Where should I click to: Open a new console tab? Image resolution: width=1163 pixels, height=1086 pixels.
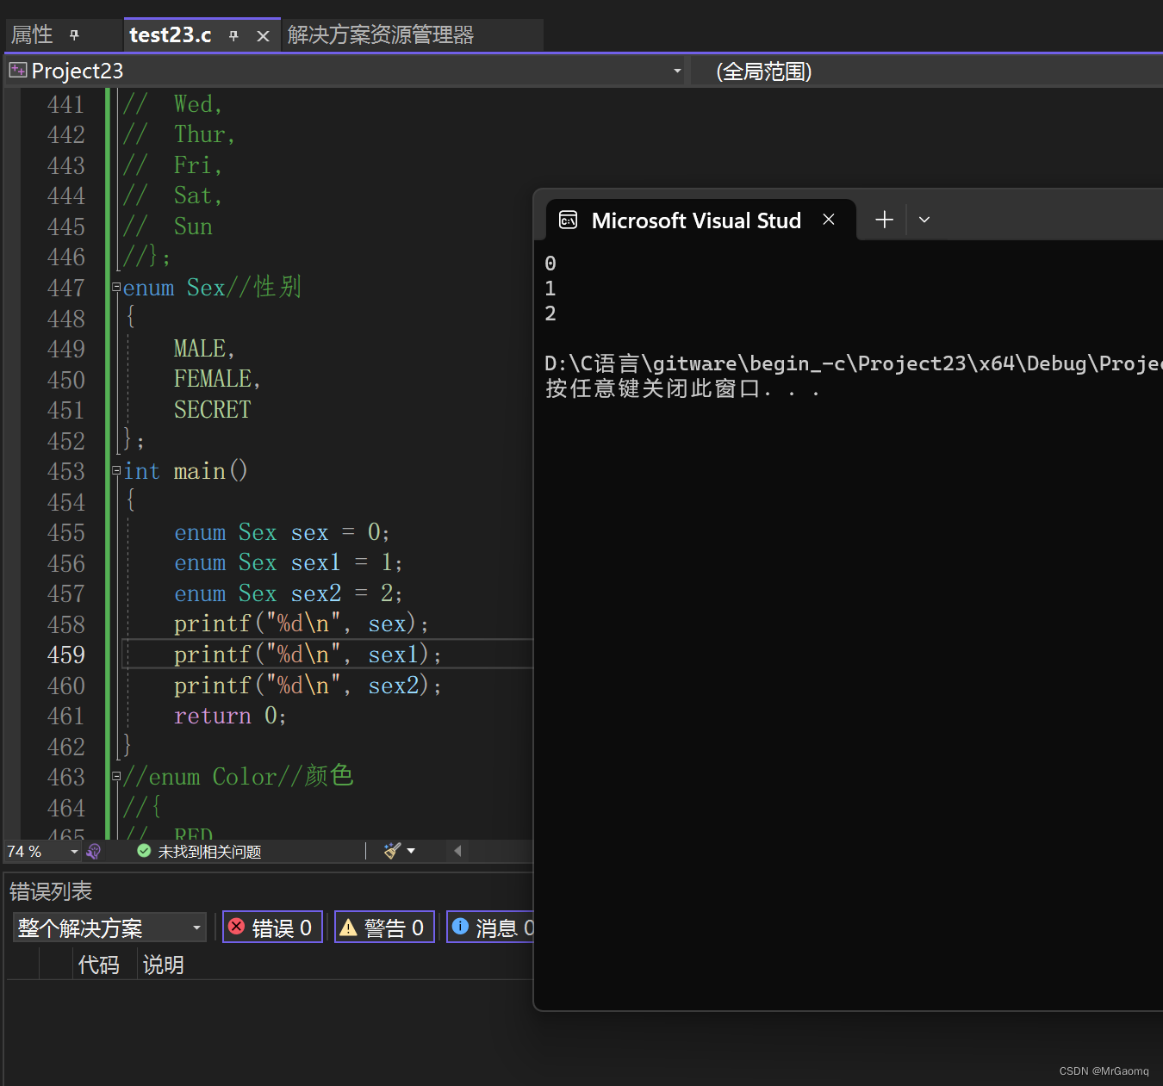[884, 220]
